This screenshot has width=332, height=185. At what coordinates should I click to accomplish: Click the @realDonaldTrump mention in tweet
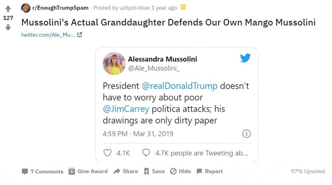[x=180, y=86]
